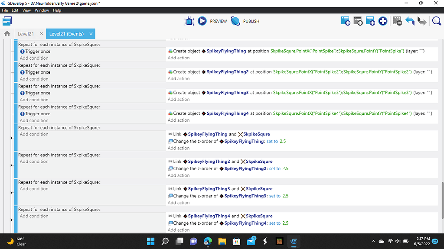Click the vertical scrollbar thumb of events sheet
The width and height of the screenshot is (444, 249).
point(442,200)
